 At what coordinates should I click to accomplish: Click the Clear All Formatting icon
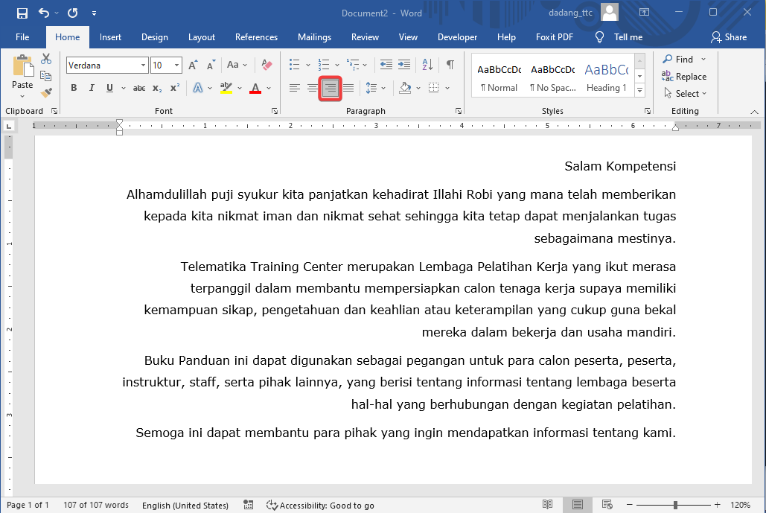pyautogui.click(x=266, y=65)
